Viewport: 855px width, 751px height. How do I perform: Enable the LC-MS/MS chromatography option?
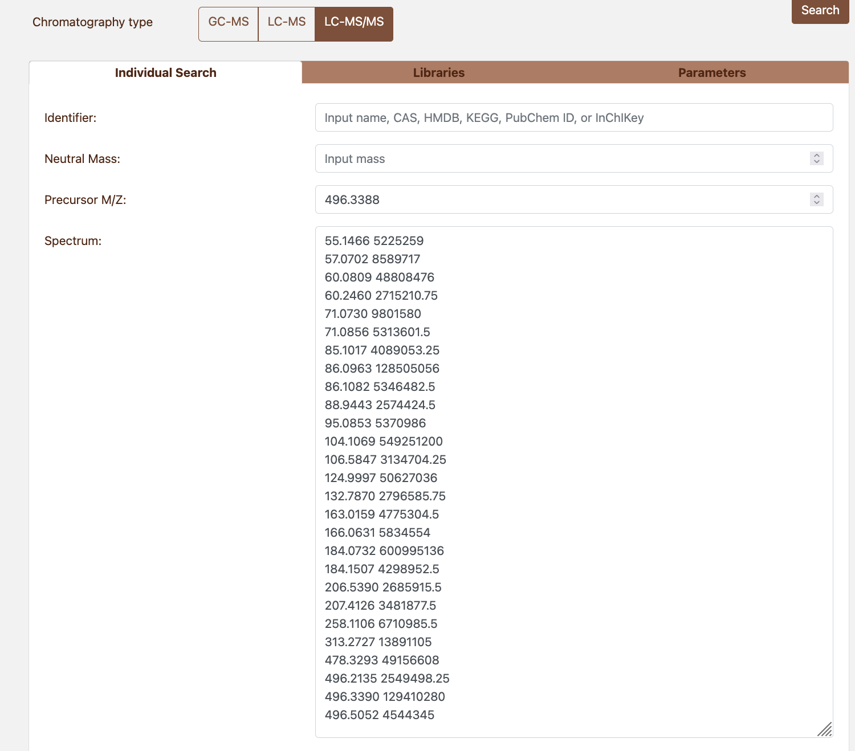point(353,24)
